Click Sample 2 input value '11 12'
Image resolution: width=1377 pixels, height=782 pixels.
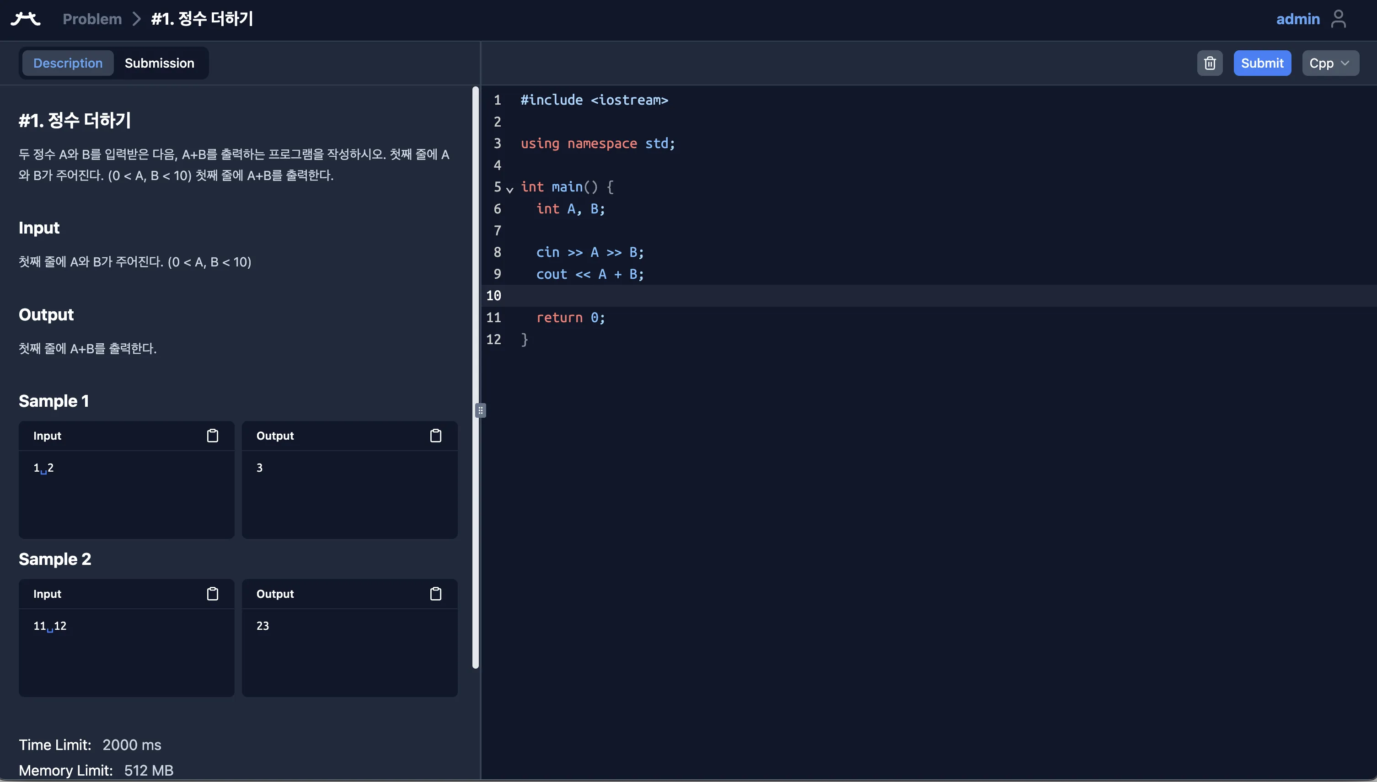[x=50, y=626]
